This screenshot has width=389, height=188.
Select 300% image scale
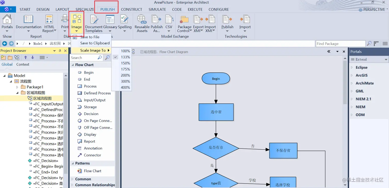tap(125, 81)
